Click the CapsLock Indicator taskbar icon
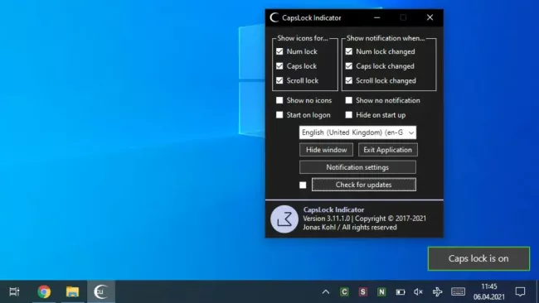 [100, 291]
